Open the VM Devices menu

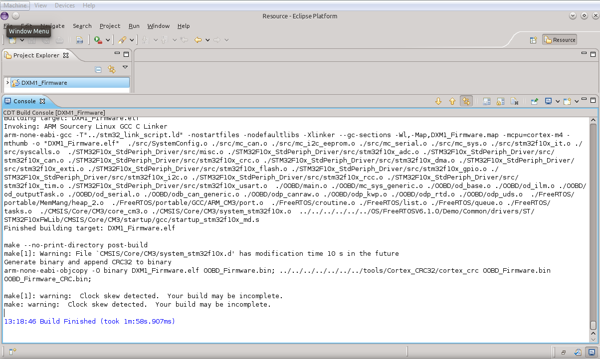pyautogui.click(x=64, y=5)
